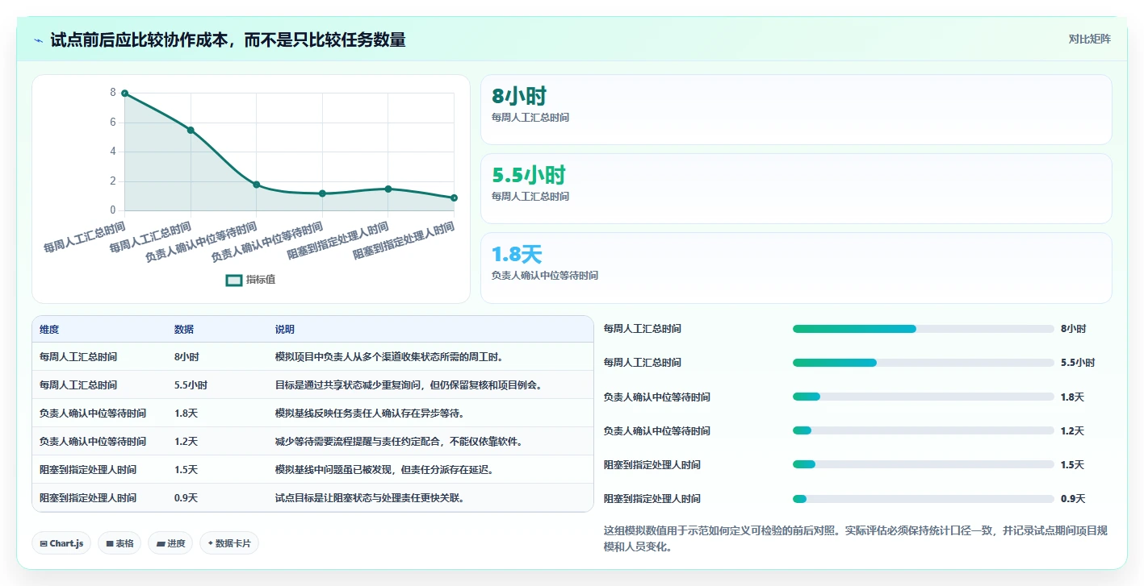Click the large 8小时 card heading
The width and height of the screenshot is (1144, 586).
pyautogui.click(x=519, y=97)
